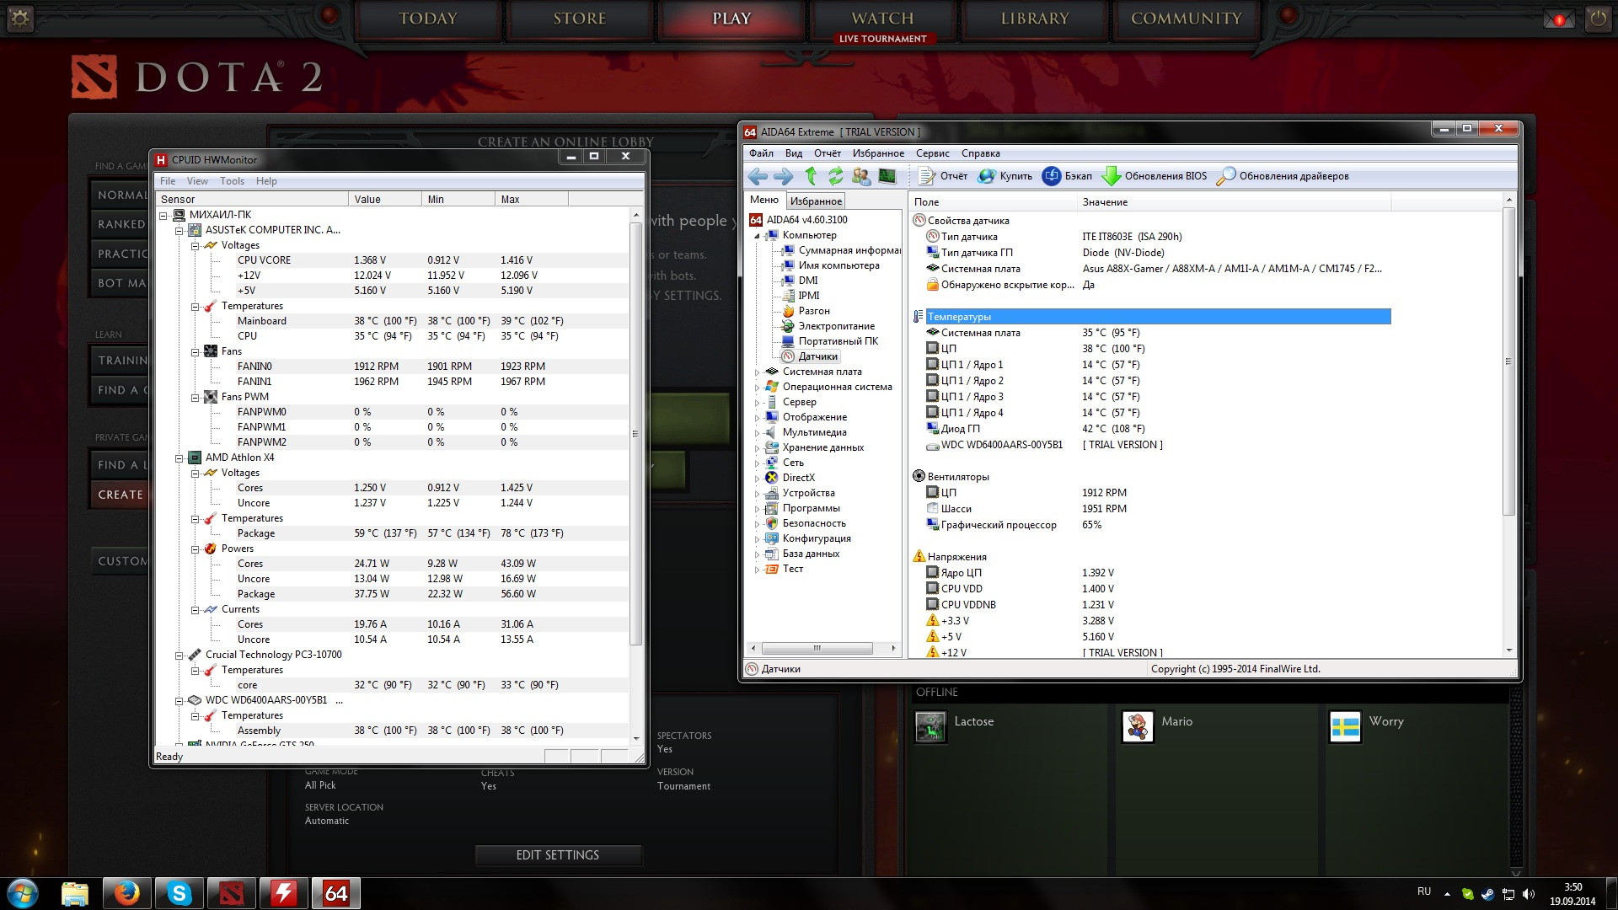This screenshot has height=910, width=1618.
Task: Collapse the Fans PWM section
Action: tap(196, 398)
